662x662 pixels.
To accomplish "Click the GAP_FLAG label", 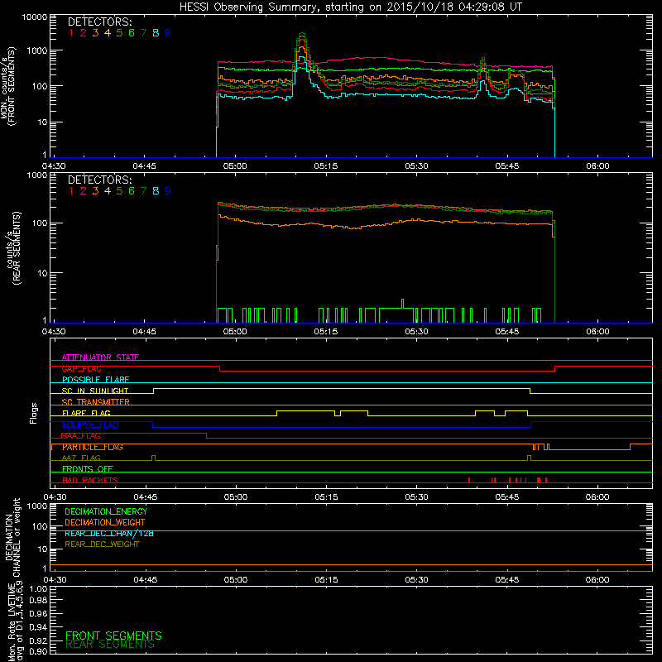I will click(x=81, y=368).
